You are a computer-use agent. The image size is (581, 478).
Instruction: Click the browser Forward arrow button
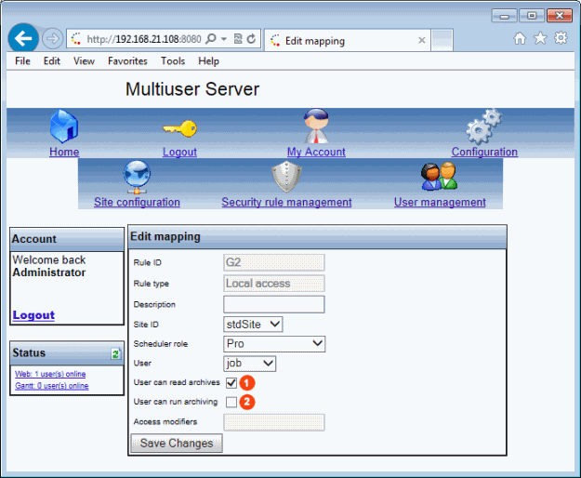[x=52, y=38]
